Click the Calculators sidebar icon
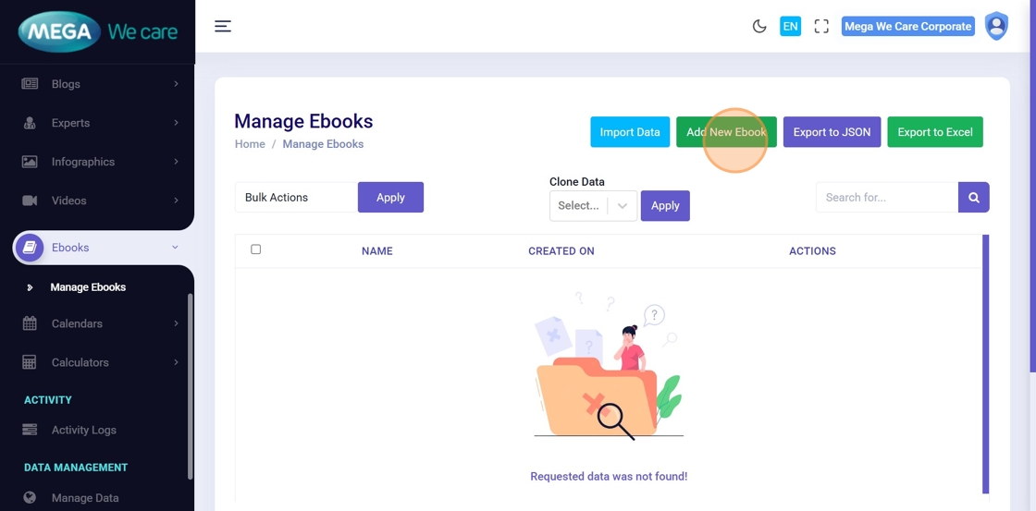Screen dimensions: 1036x511 (30, 362)
